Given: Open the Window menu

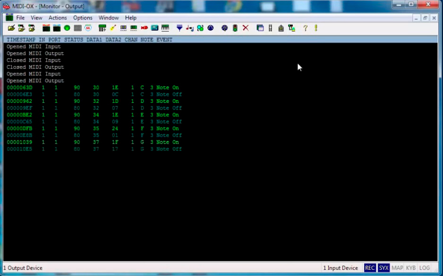Looking at the screenshot, I should [x=109, y=18].
